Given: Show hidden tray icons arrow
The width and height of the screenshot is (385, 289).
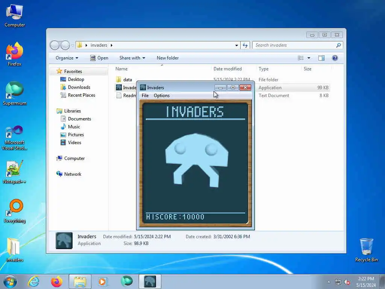Looking at the screenshot, I should (x=329, y=282).
